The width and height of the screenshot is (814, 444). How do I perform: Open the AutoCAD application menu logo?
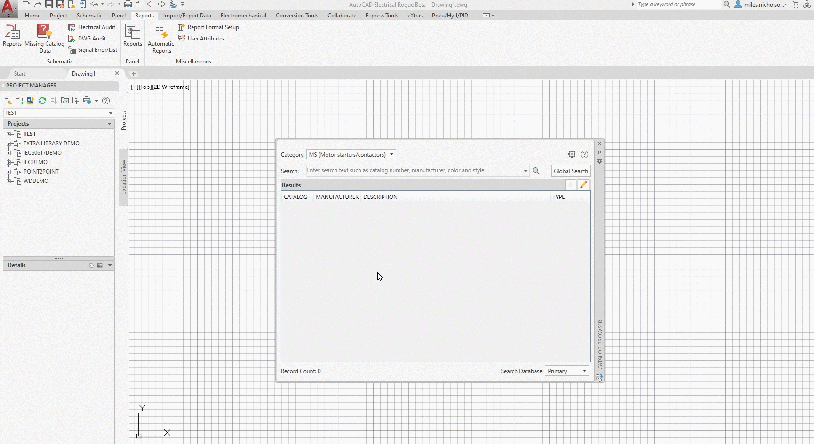click(8, 8)
